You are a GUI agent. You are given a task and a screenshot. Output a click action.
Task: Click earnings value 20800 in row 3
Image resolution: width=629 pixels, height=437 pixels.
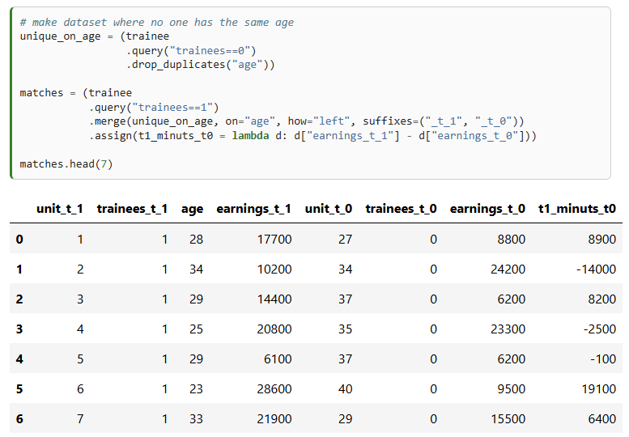coord(274,329)
